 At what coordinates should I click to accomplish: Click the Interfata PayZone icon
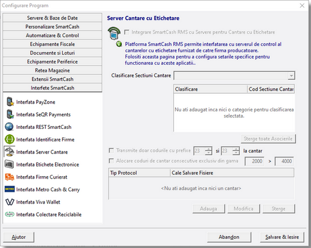(10, 102)
